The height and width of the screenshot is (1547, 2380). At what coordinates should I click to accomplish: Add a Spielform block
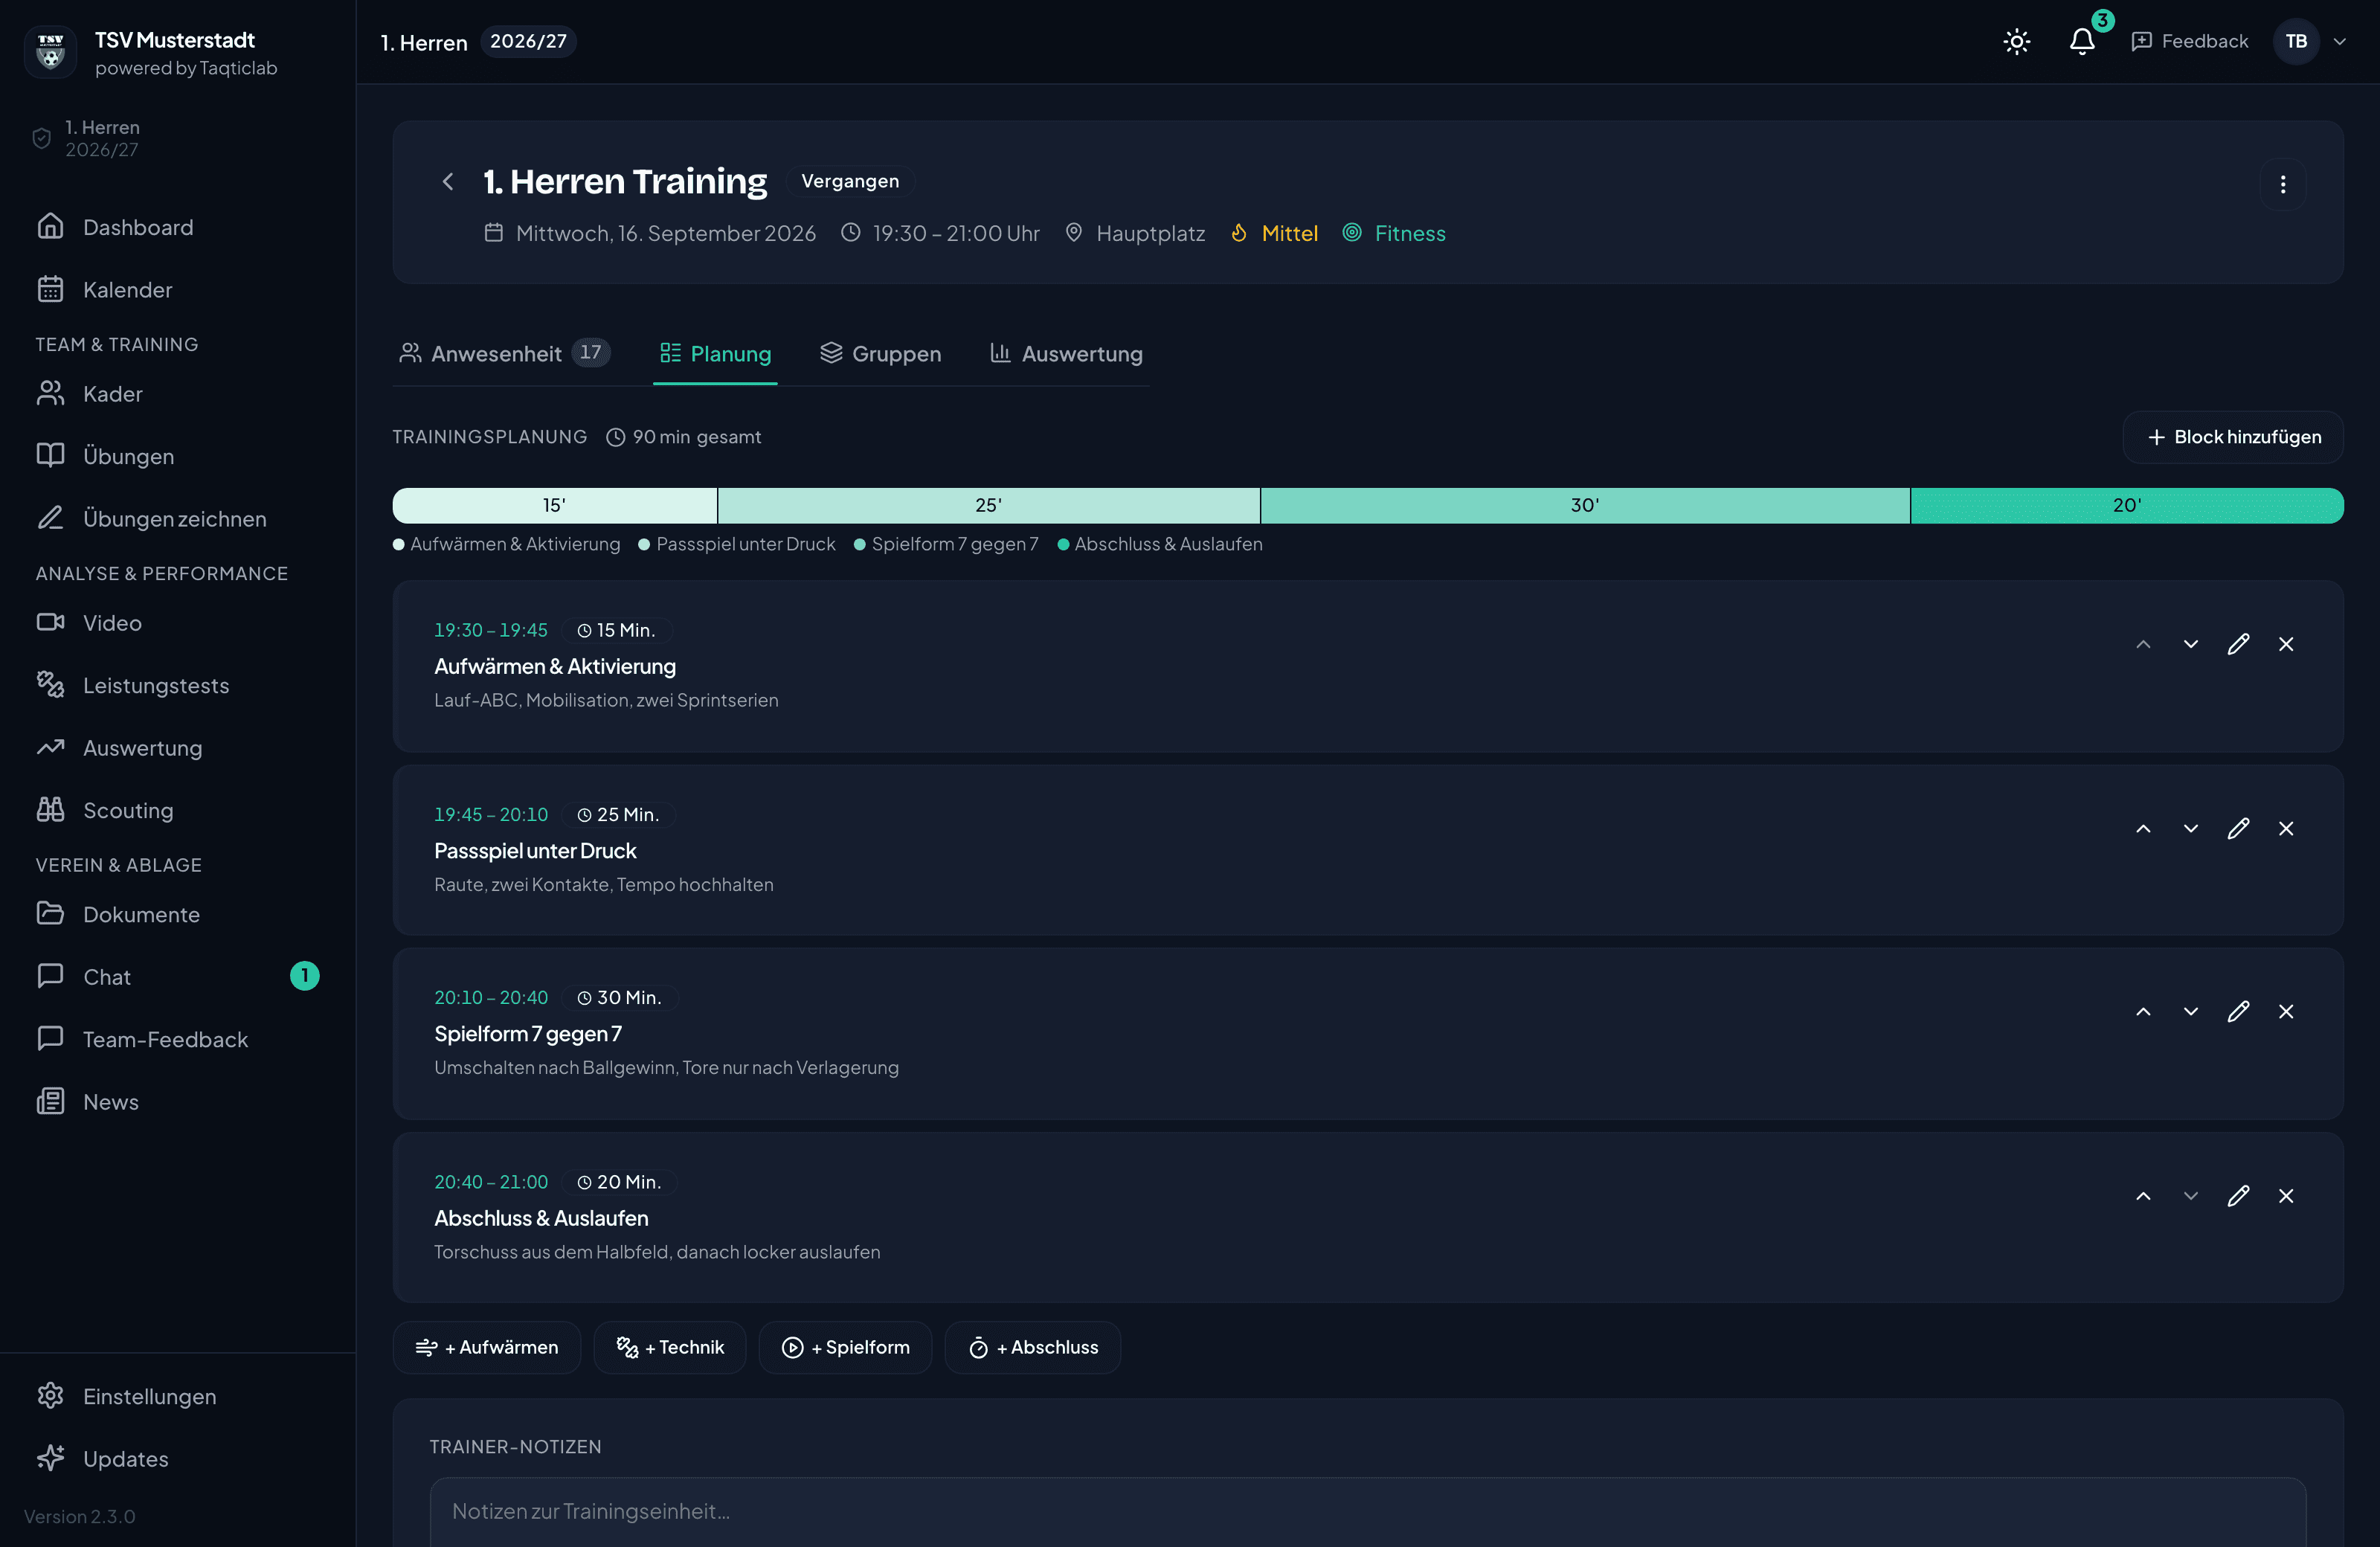click(x=846, y=1347)
